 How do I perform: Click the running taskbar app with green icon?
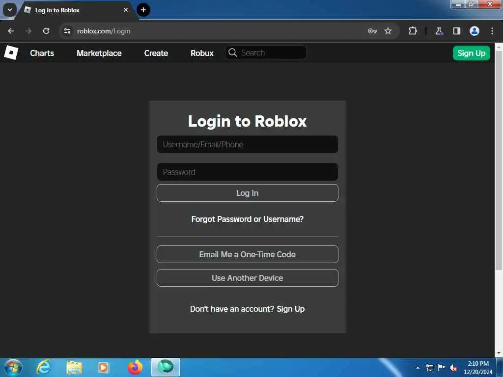point(166,367)
